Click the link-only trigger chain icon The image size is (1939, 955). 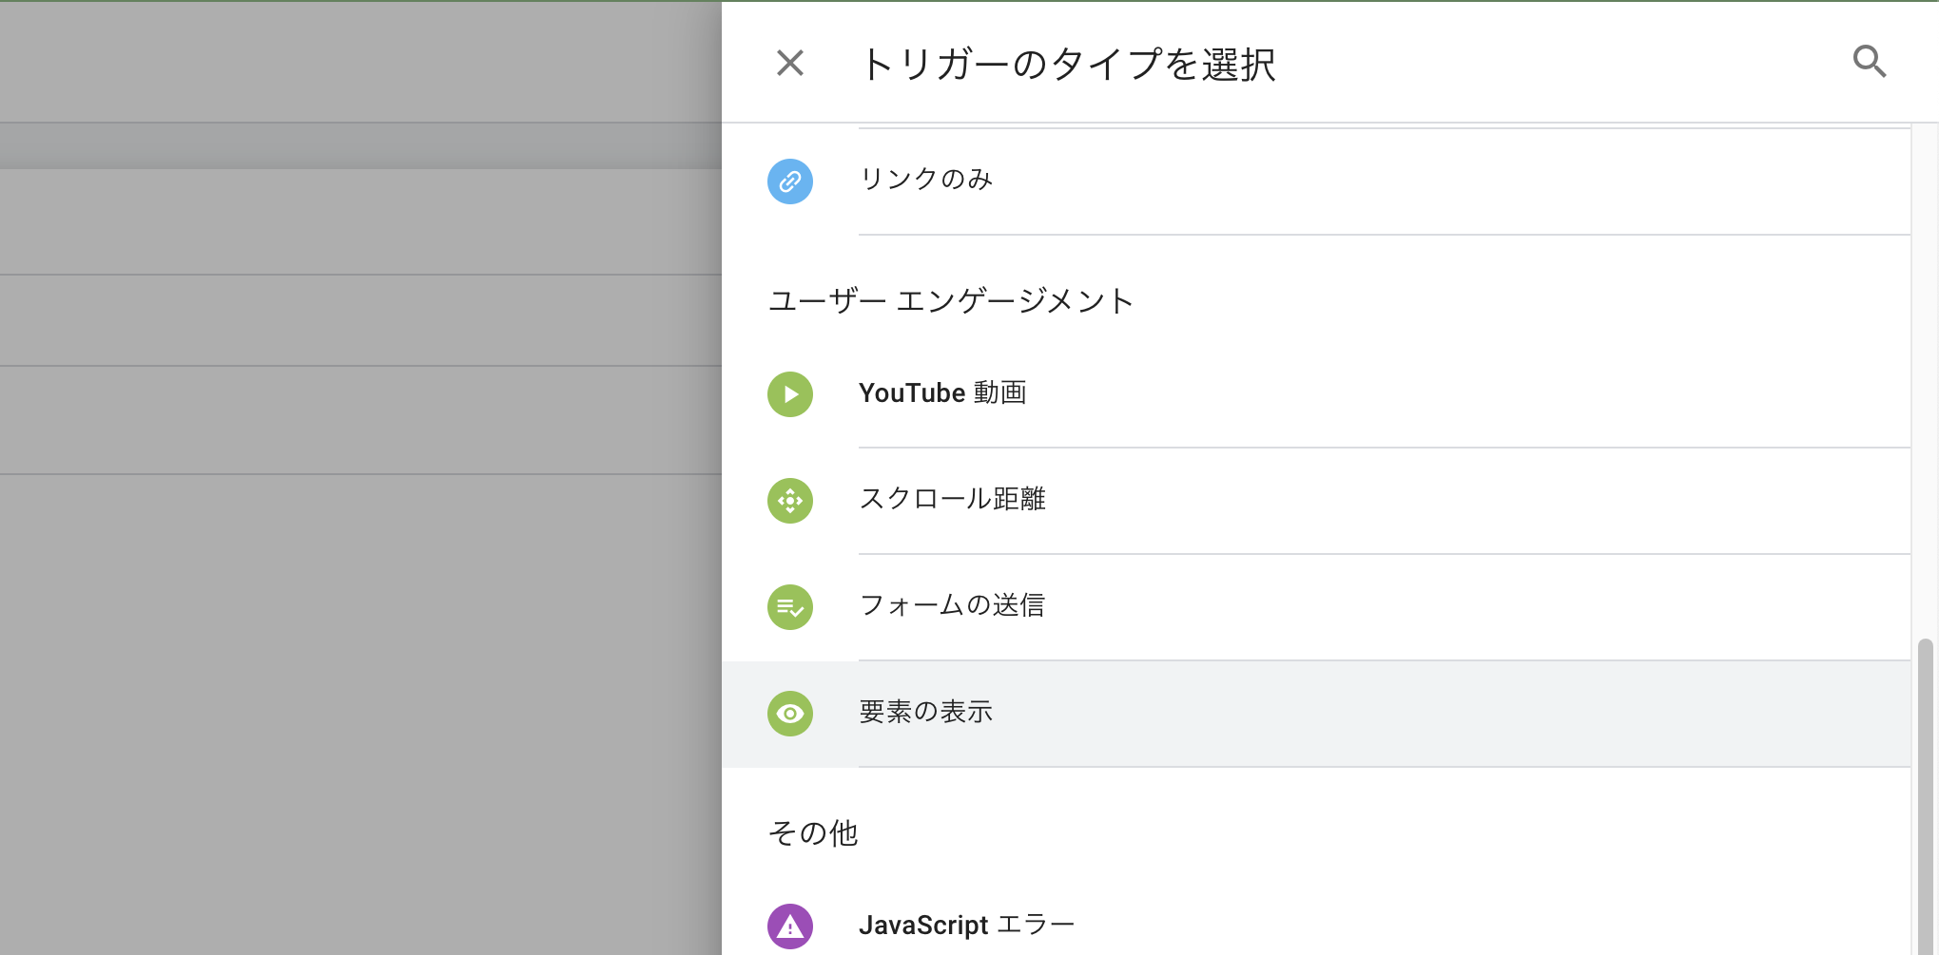pos(789,181)
